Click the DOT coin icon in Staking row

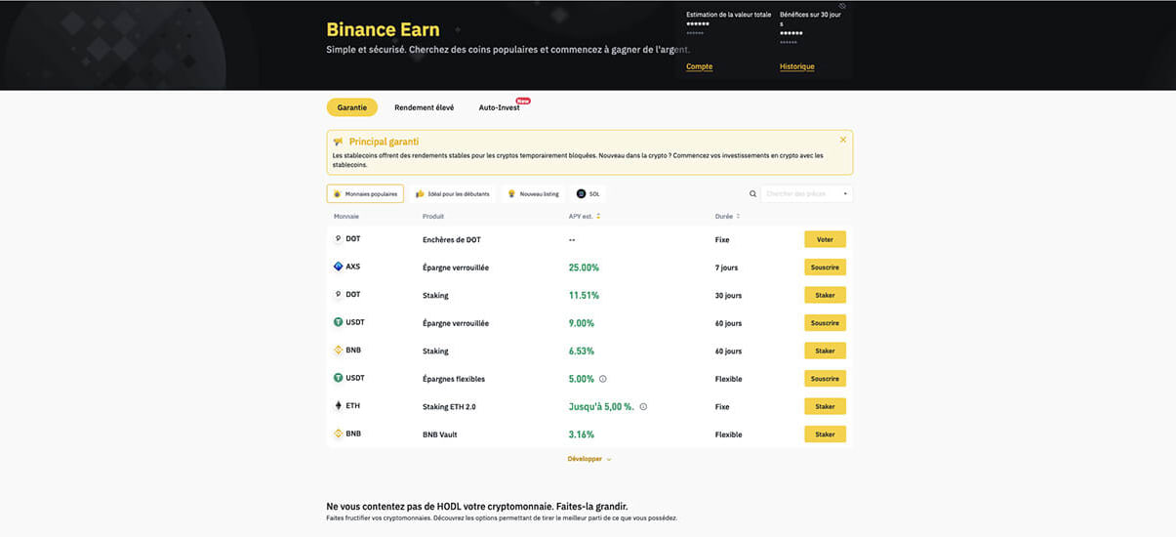click(x=339, y=294)
